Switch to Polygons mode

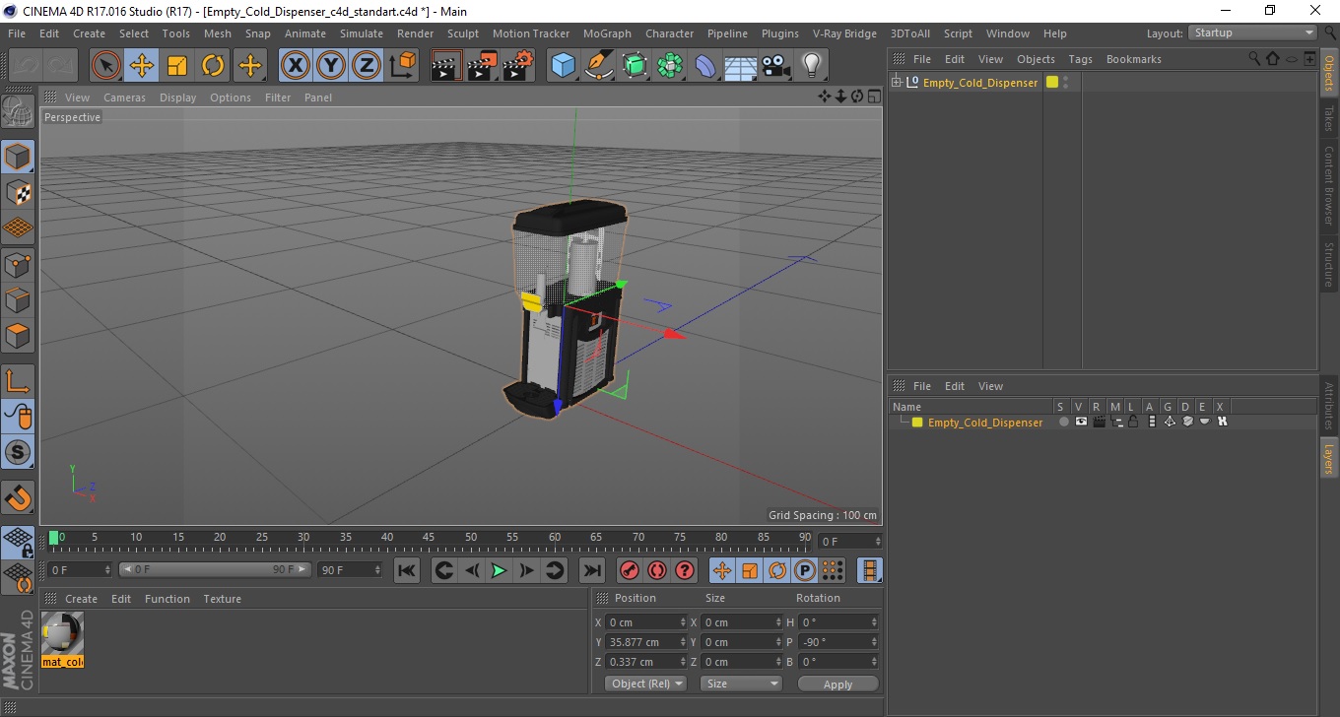pos(18,335)
